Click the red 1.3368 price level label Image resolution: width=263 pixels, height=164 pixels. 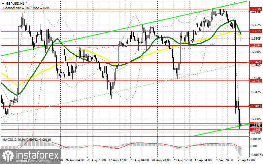256,129
